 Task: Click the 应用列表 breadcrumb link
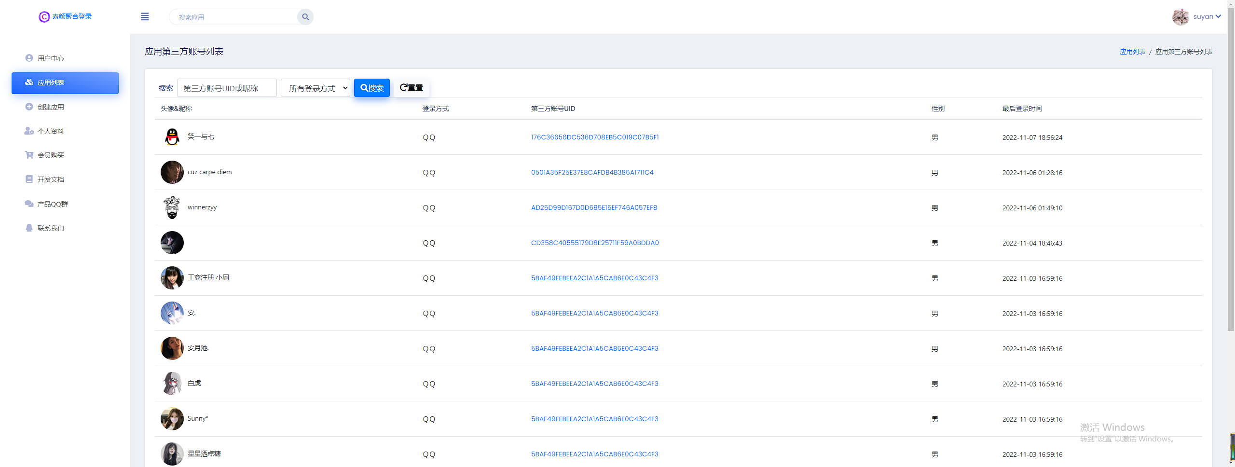(x=1132, y=52)
